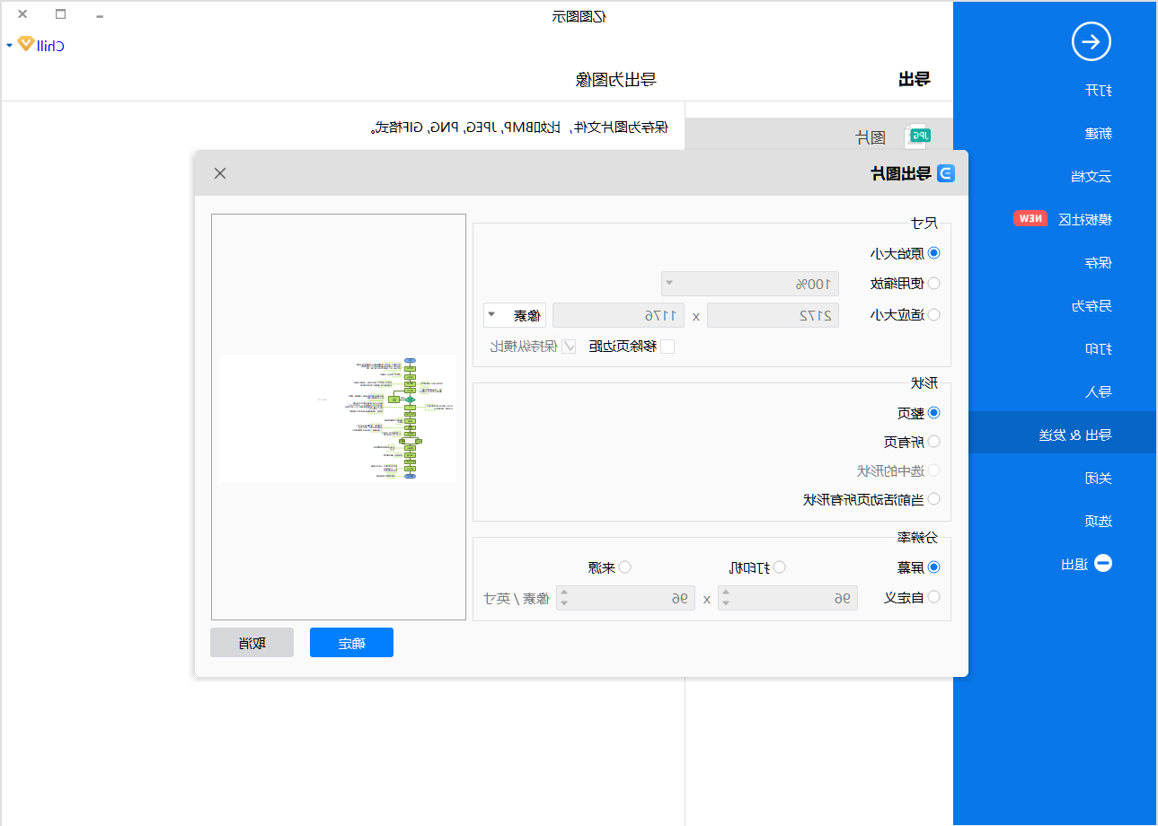Click the 亿图 logo icon in the 导出图片 title bar
Image resolution: width=1158 pixels, height=826 pixels.
tap(946, 173)
